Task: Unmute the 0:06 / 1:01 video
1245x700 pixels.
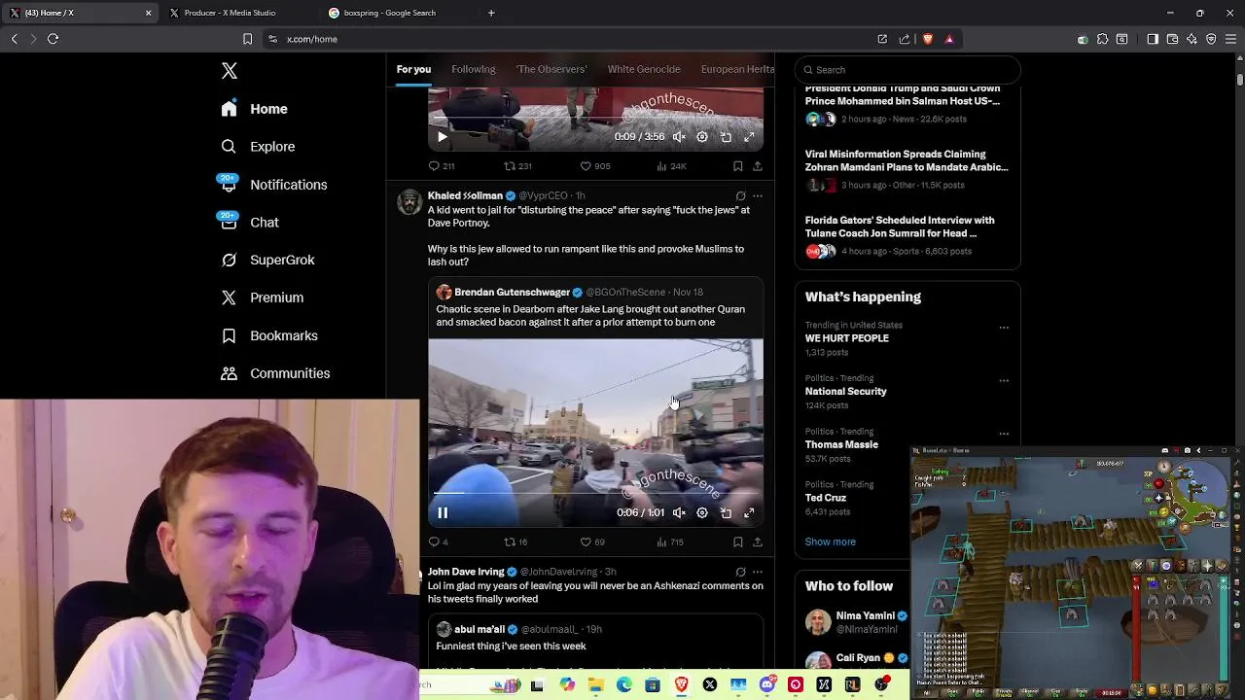Action: click(x=679, y=513)
